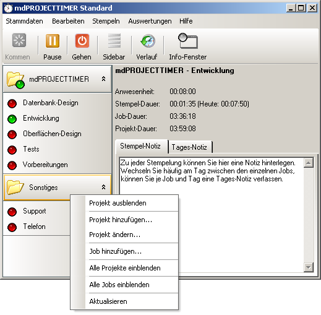This screenshot has height=315, width=321.
Task: Click note scrollbar down arrow
Action: click(309, 267)
